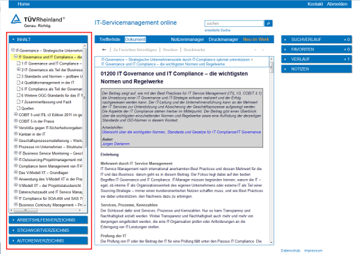Open the 'Übersicht über die wichtigsten Normen' link

click(x=181, y=132)
